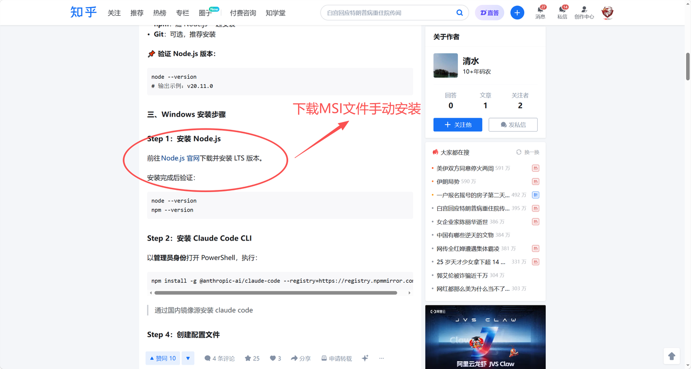The height and width of the screenshot is (369, 691).
Task: Click the 文章 count 1
Action: pos(485,106)
